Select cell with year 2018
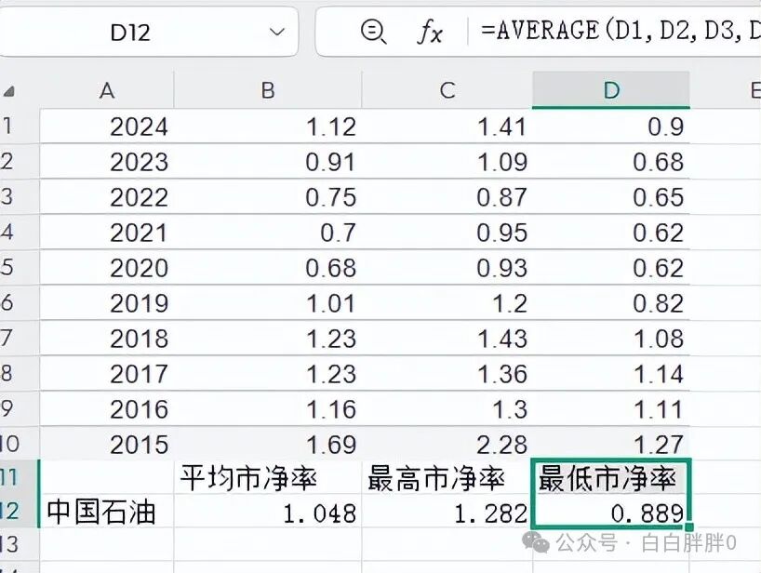 (107, 339)
